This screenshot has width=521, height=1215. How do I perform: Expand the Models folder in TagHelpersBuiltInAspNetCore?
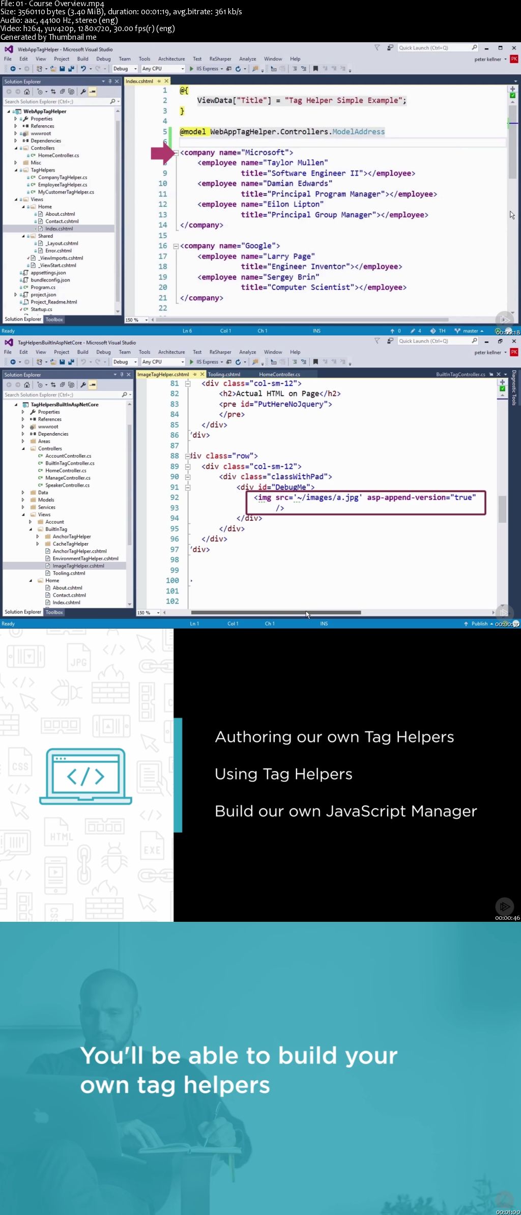pyautogui.click(x=23, y=500)
